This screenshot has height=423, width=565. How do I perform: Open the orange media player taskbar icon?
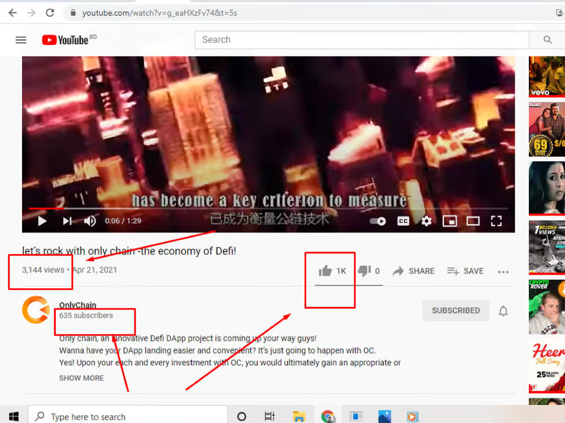click(x=412, y=417)
